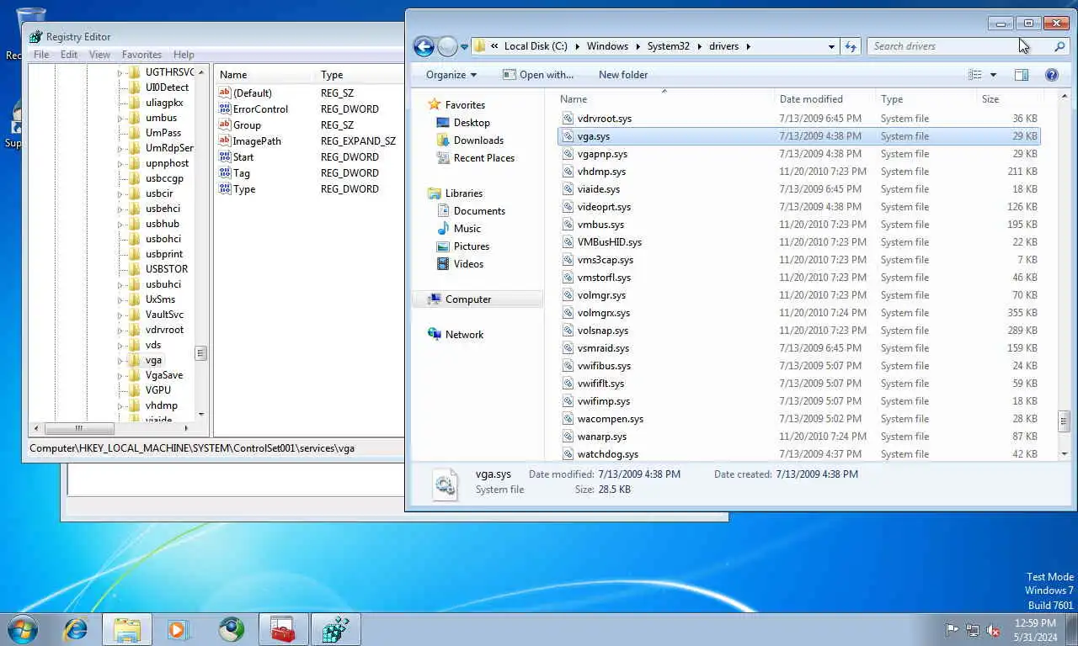The width and height of the screenshot is (1078, 646).
Task: Open Desktop in Favorites
Action: point(472,123)
